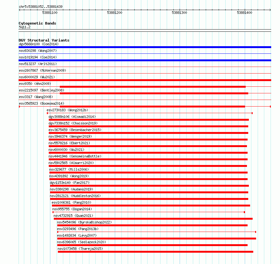Open nsv955755 (Dogan2014) variant
This screenshot has width=280, height=264.
[x=72, y=209]
